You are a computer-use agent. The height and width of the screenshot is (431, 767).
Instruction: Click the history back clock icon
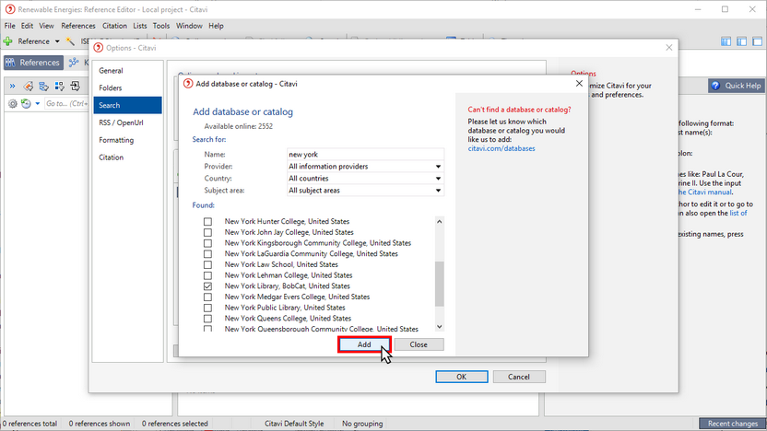click(26, 103)
